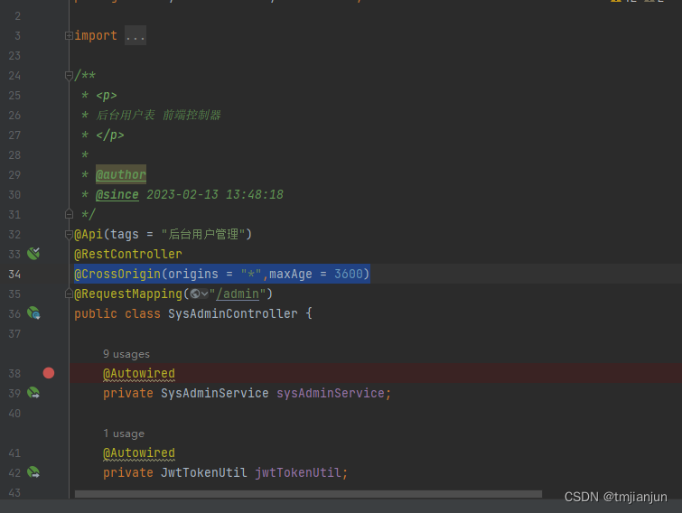
Task: Expand the collapsed import block
Action: pyautogui.click(x=69, y=35)
